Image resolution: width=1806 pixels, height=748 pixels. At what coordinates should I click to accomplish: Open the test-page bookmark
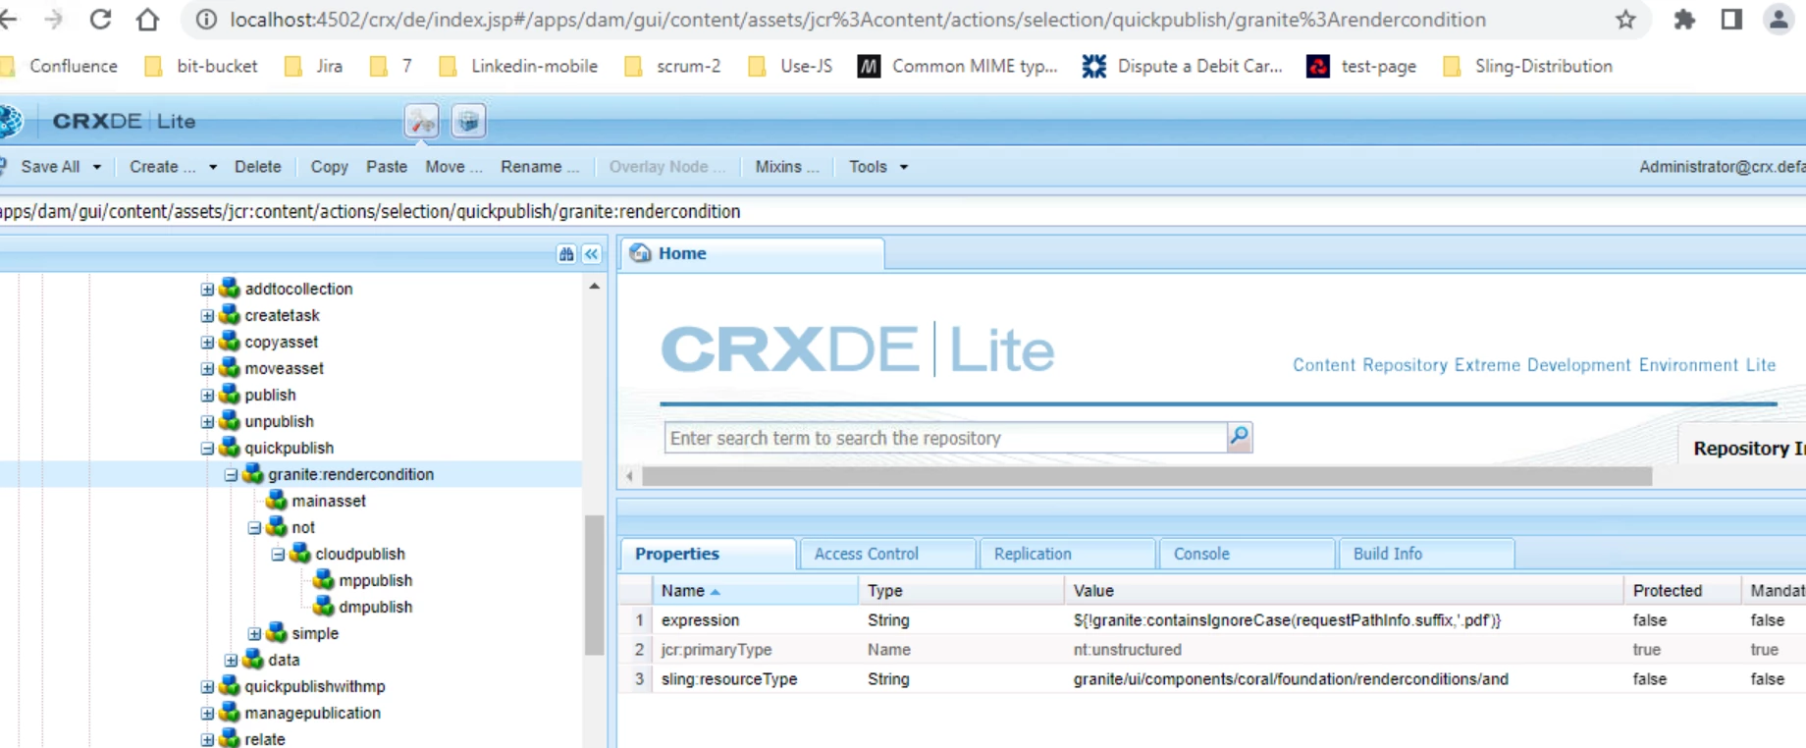click(x=1362, y=66)
